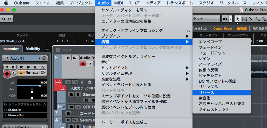Select the Range Selection tool
Screen dimensions: 267x128
[244, 19]
